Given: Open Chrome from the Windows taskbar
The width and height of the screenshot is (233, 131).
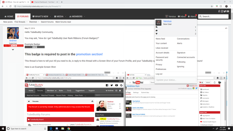Looking at the screenshot, I should [68, 128].
